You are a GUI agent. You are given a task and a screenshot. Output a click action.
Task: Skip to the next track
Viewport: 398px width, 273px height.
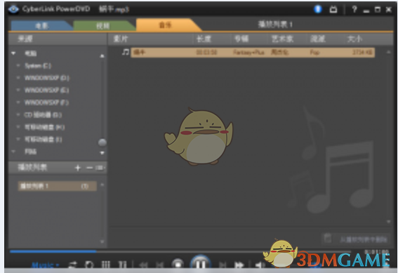coord(223,265)
